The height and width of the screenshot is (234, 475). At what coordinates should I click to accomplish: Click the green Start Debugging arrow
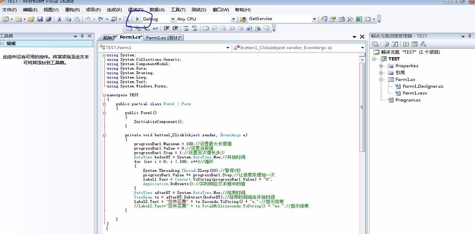(137, 19)
